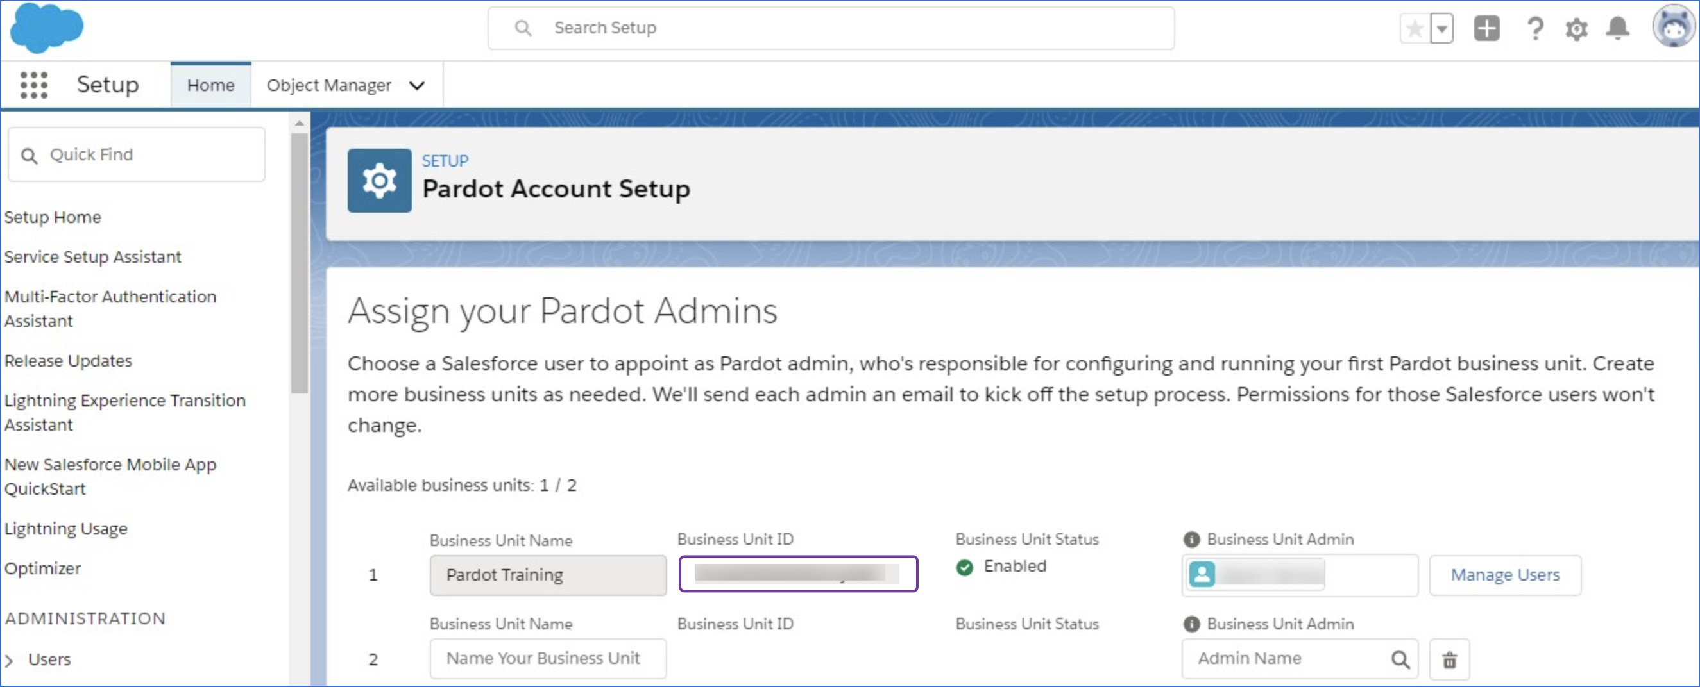Open Lightning Usage
The image size is (1700, 687).
click(x=66, y=529)
